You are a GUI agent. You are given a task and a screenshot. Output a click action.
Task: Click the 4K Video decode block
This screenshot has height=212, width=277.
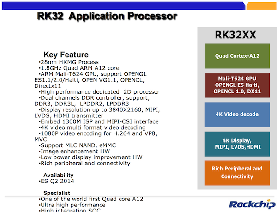pyautogui.click(x=237, y=115)
